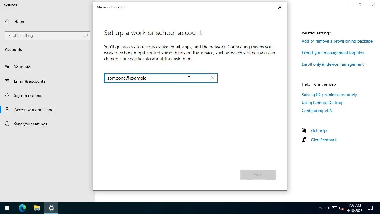Go to Email & accounts
Screen dimensions: 380x214
(29, 81)
